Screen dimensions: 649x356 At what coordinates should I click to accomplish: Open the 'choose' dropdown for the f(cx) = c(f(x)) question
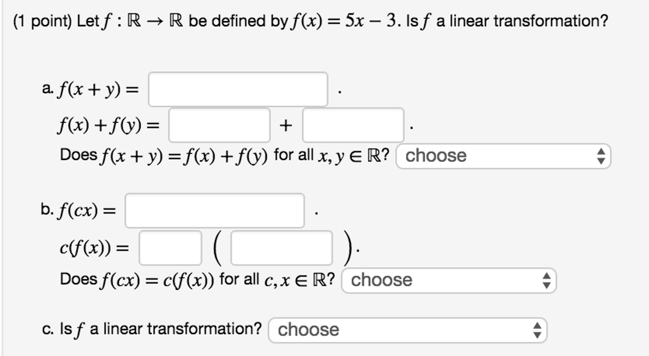click(449, 280)
